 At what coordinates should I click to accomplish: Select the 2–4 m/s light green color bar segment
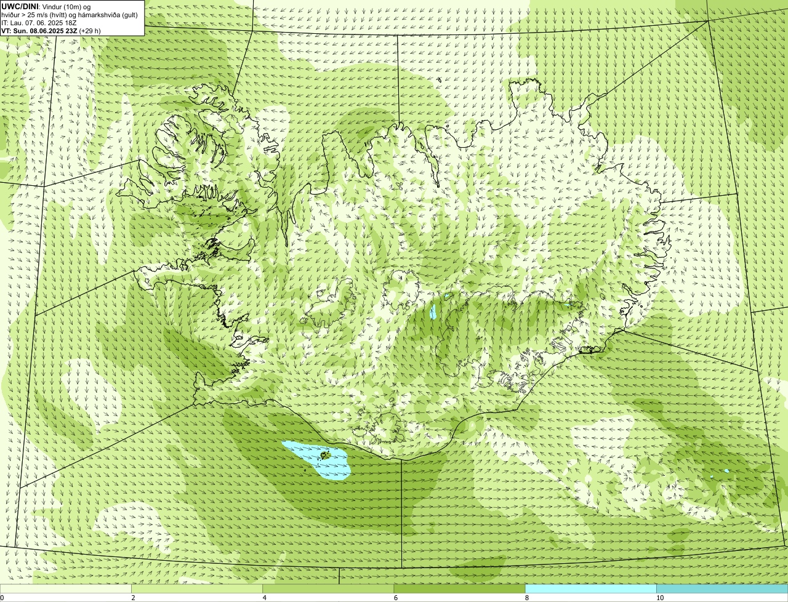197,588
